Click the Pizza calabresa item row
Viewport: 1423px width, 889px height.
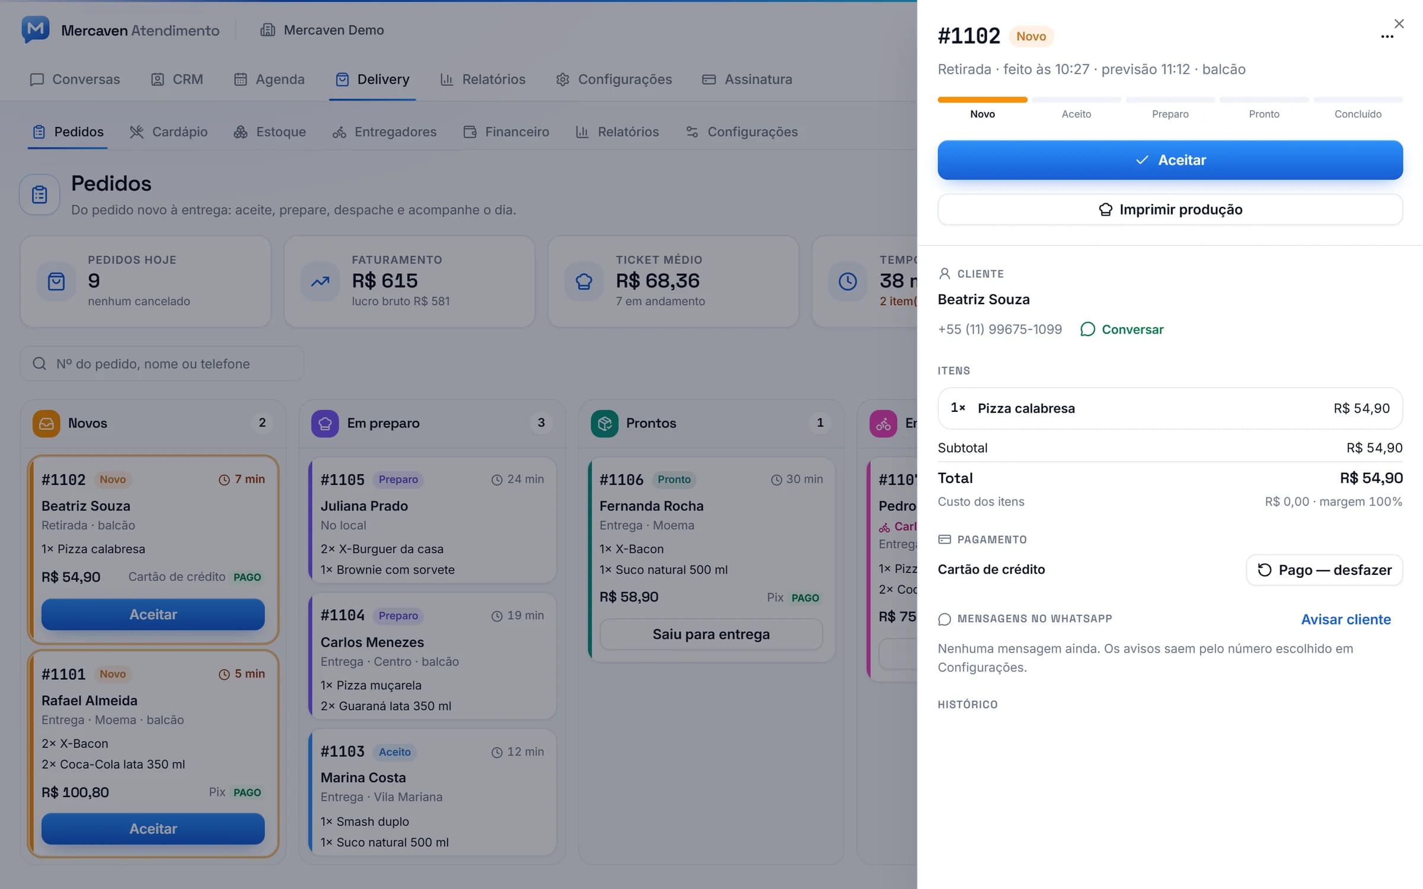click(1170, 408)
